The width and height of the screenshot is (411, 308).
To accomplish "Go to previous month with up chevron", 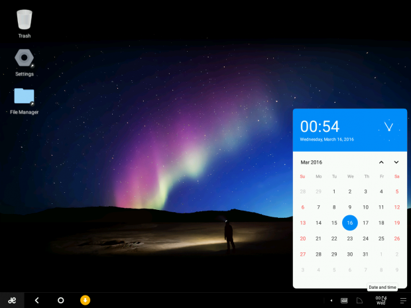I will click(x=381, y=162).
